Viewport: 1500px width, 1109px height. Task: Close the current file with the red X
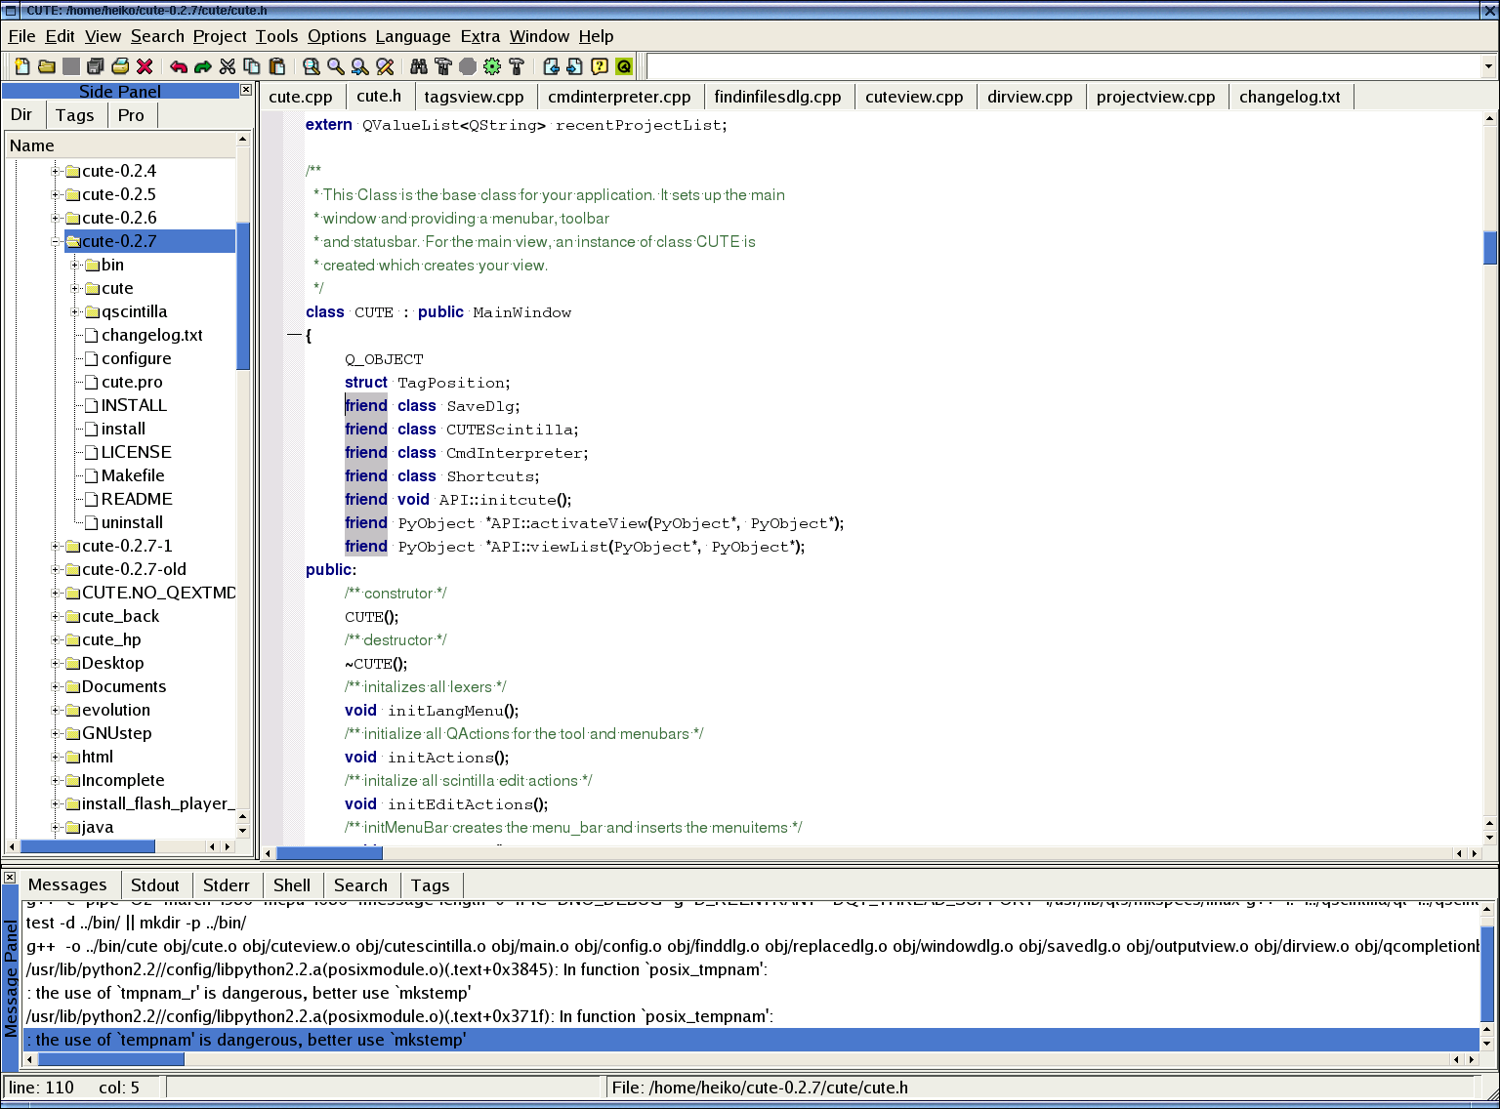pos(145,66)
